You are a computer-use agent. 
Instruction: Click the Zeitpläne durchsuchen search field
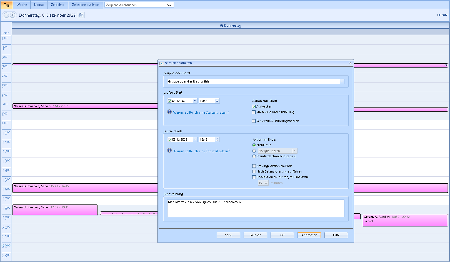tap(136, 5)
